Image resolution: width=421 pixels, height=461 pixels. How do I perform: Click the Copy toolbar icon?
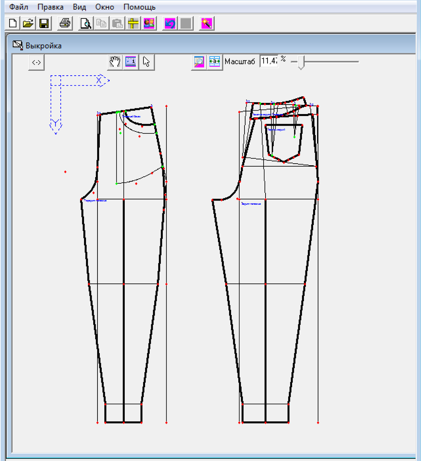(x=102, y=23)
